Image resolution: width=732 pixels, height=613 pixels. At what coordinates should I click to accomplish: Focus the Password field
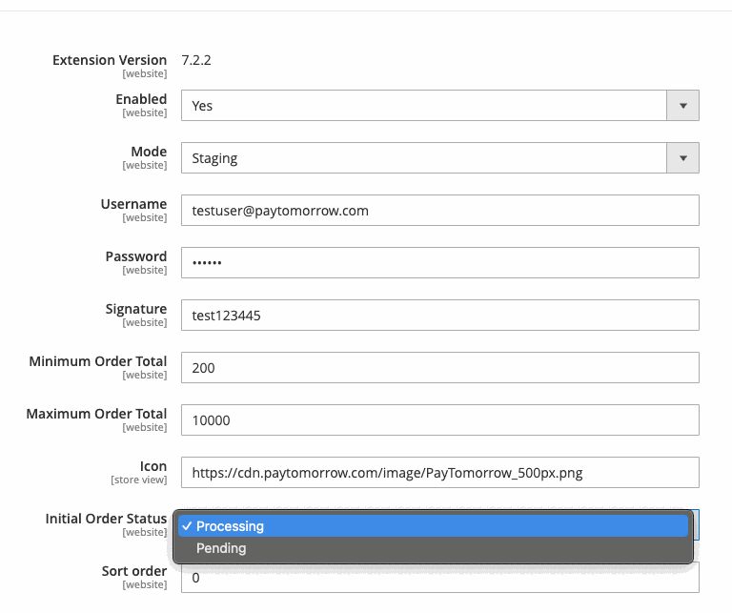440,262
